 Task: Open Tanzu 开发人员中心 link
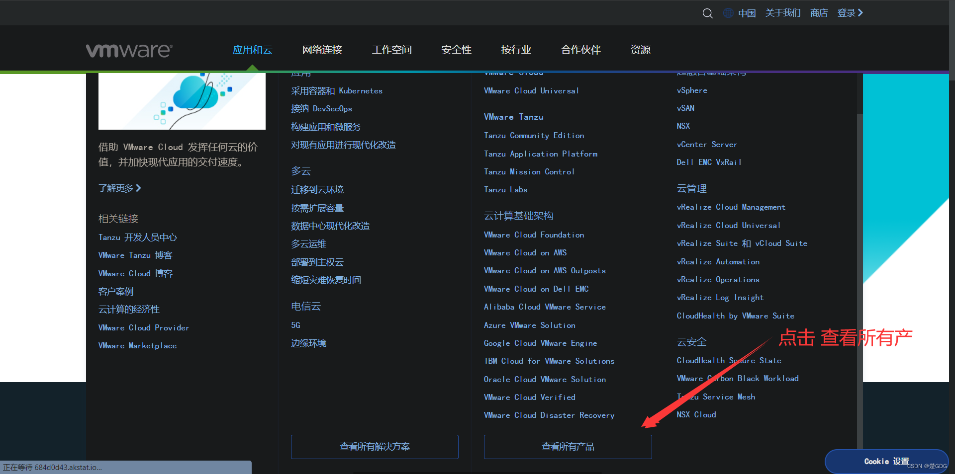point(138,237)
